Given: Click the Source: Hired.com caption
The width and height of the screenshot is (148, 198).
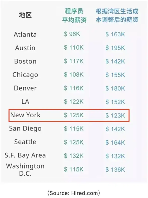Looking at the screenshot, I should [x=74, y=193].
